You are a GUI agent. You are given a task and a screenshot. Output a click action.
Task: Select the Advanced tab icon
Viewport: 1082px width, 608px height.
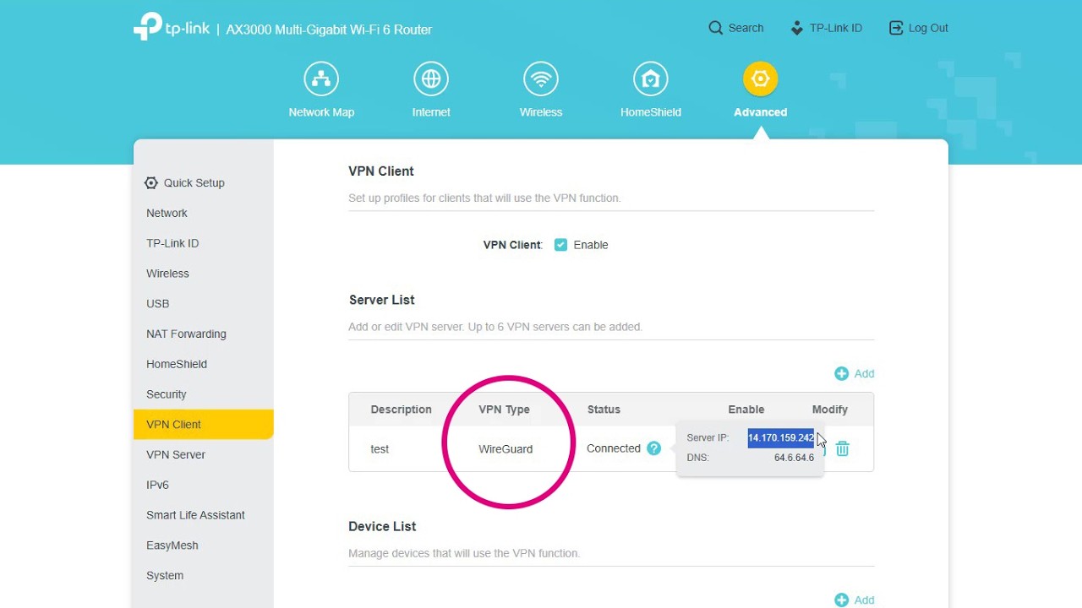point(760,79)
